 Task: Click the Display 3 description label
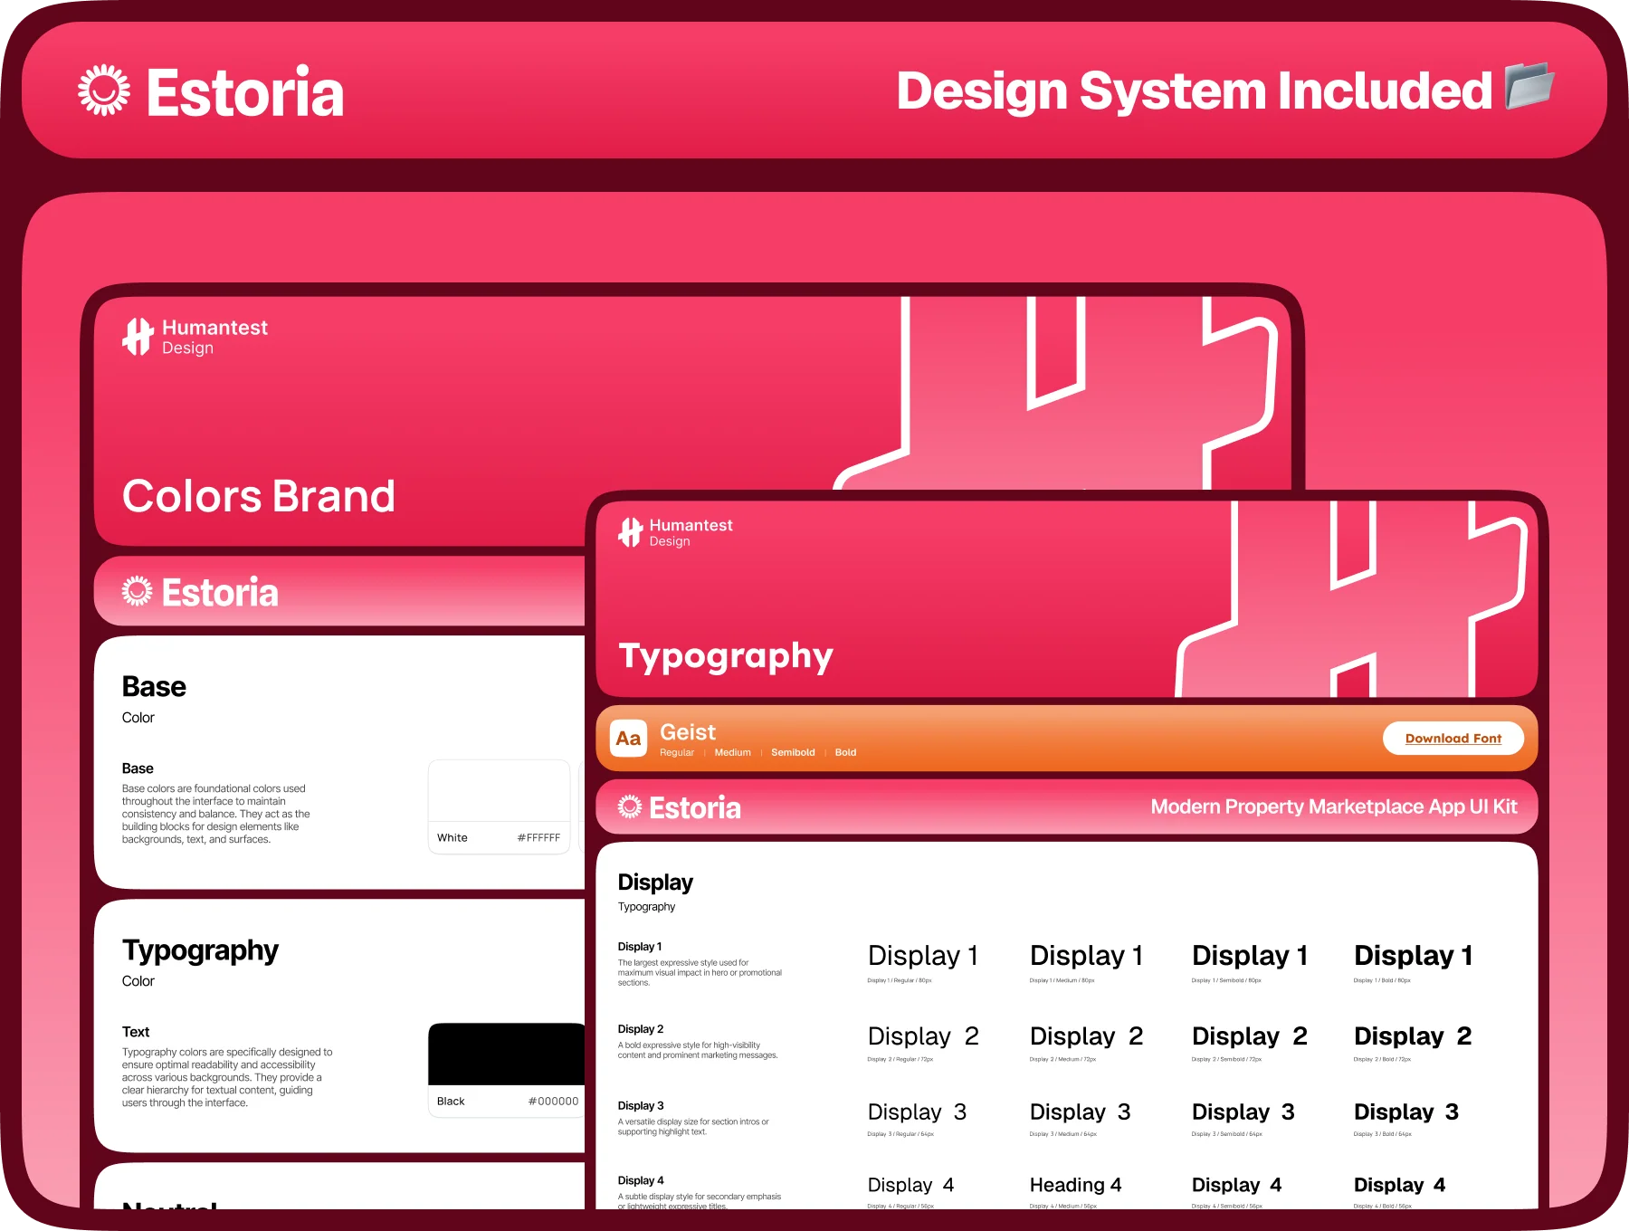click(641, 1106)
